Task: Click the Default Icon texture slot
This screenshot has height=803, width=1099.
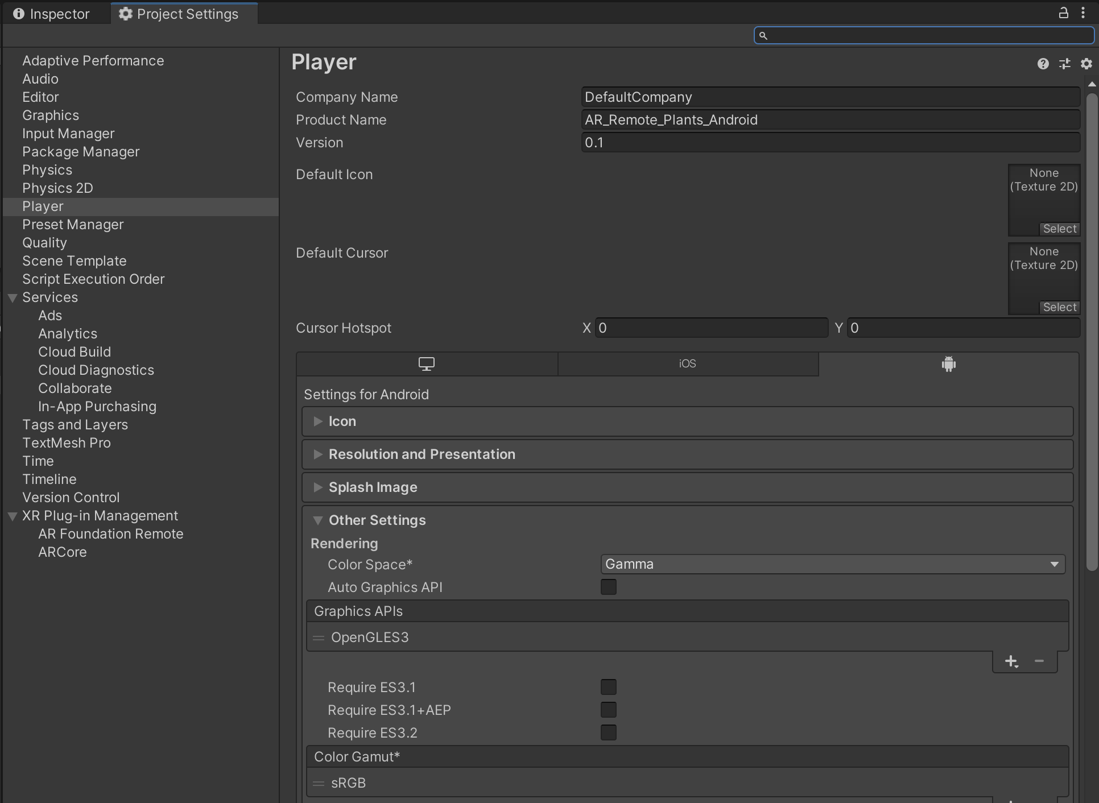Action: (x=1044, y=200)
